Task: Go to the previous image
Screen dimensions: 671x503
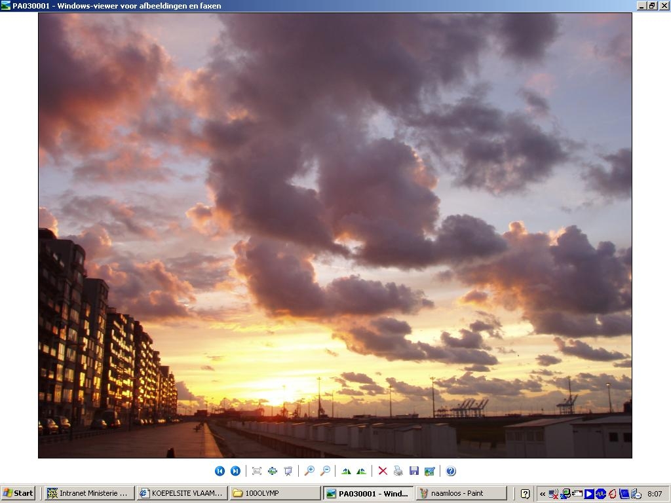Action: pyautogui.click(x=220, y=471)
